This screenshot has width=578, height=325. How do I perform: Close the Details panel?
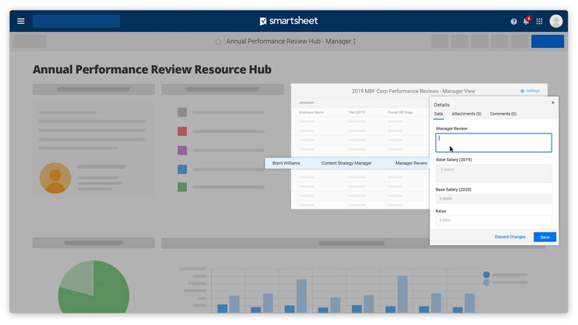(x=553, y=103)
